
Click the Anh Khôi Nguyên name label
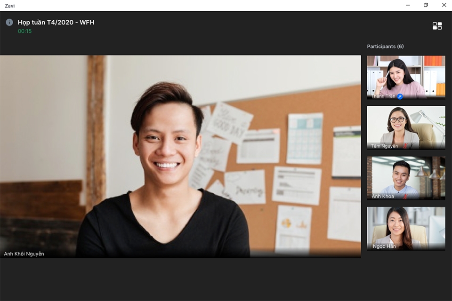coord(24,254)
